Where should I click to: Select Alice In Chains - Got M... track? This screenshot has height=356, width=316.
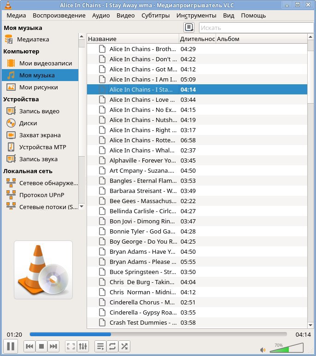pos(197,69)
